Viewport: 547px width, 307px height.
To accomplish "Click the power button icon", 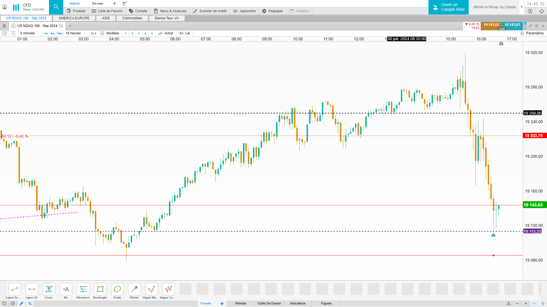I will click(541, 11).
